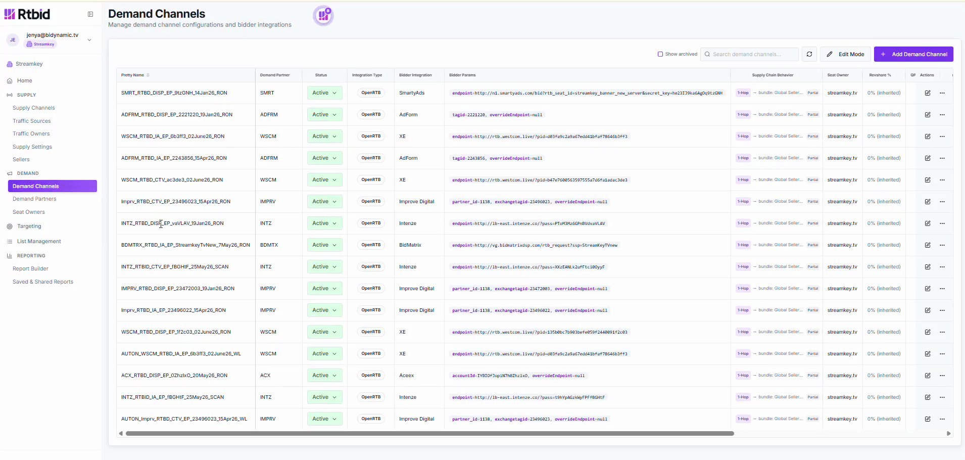Open more actions for ADFRM_RTBD_DISP_EP_2221220 row
The height and width of the screenshot is (460, 965).
tap(942, 115)
